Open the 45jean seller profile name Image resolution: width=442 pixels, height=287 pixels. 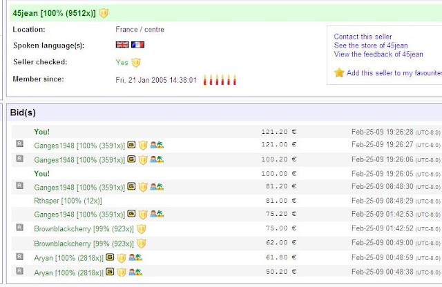[x=54, y=13]
